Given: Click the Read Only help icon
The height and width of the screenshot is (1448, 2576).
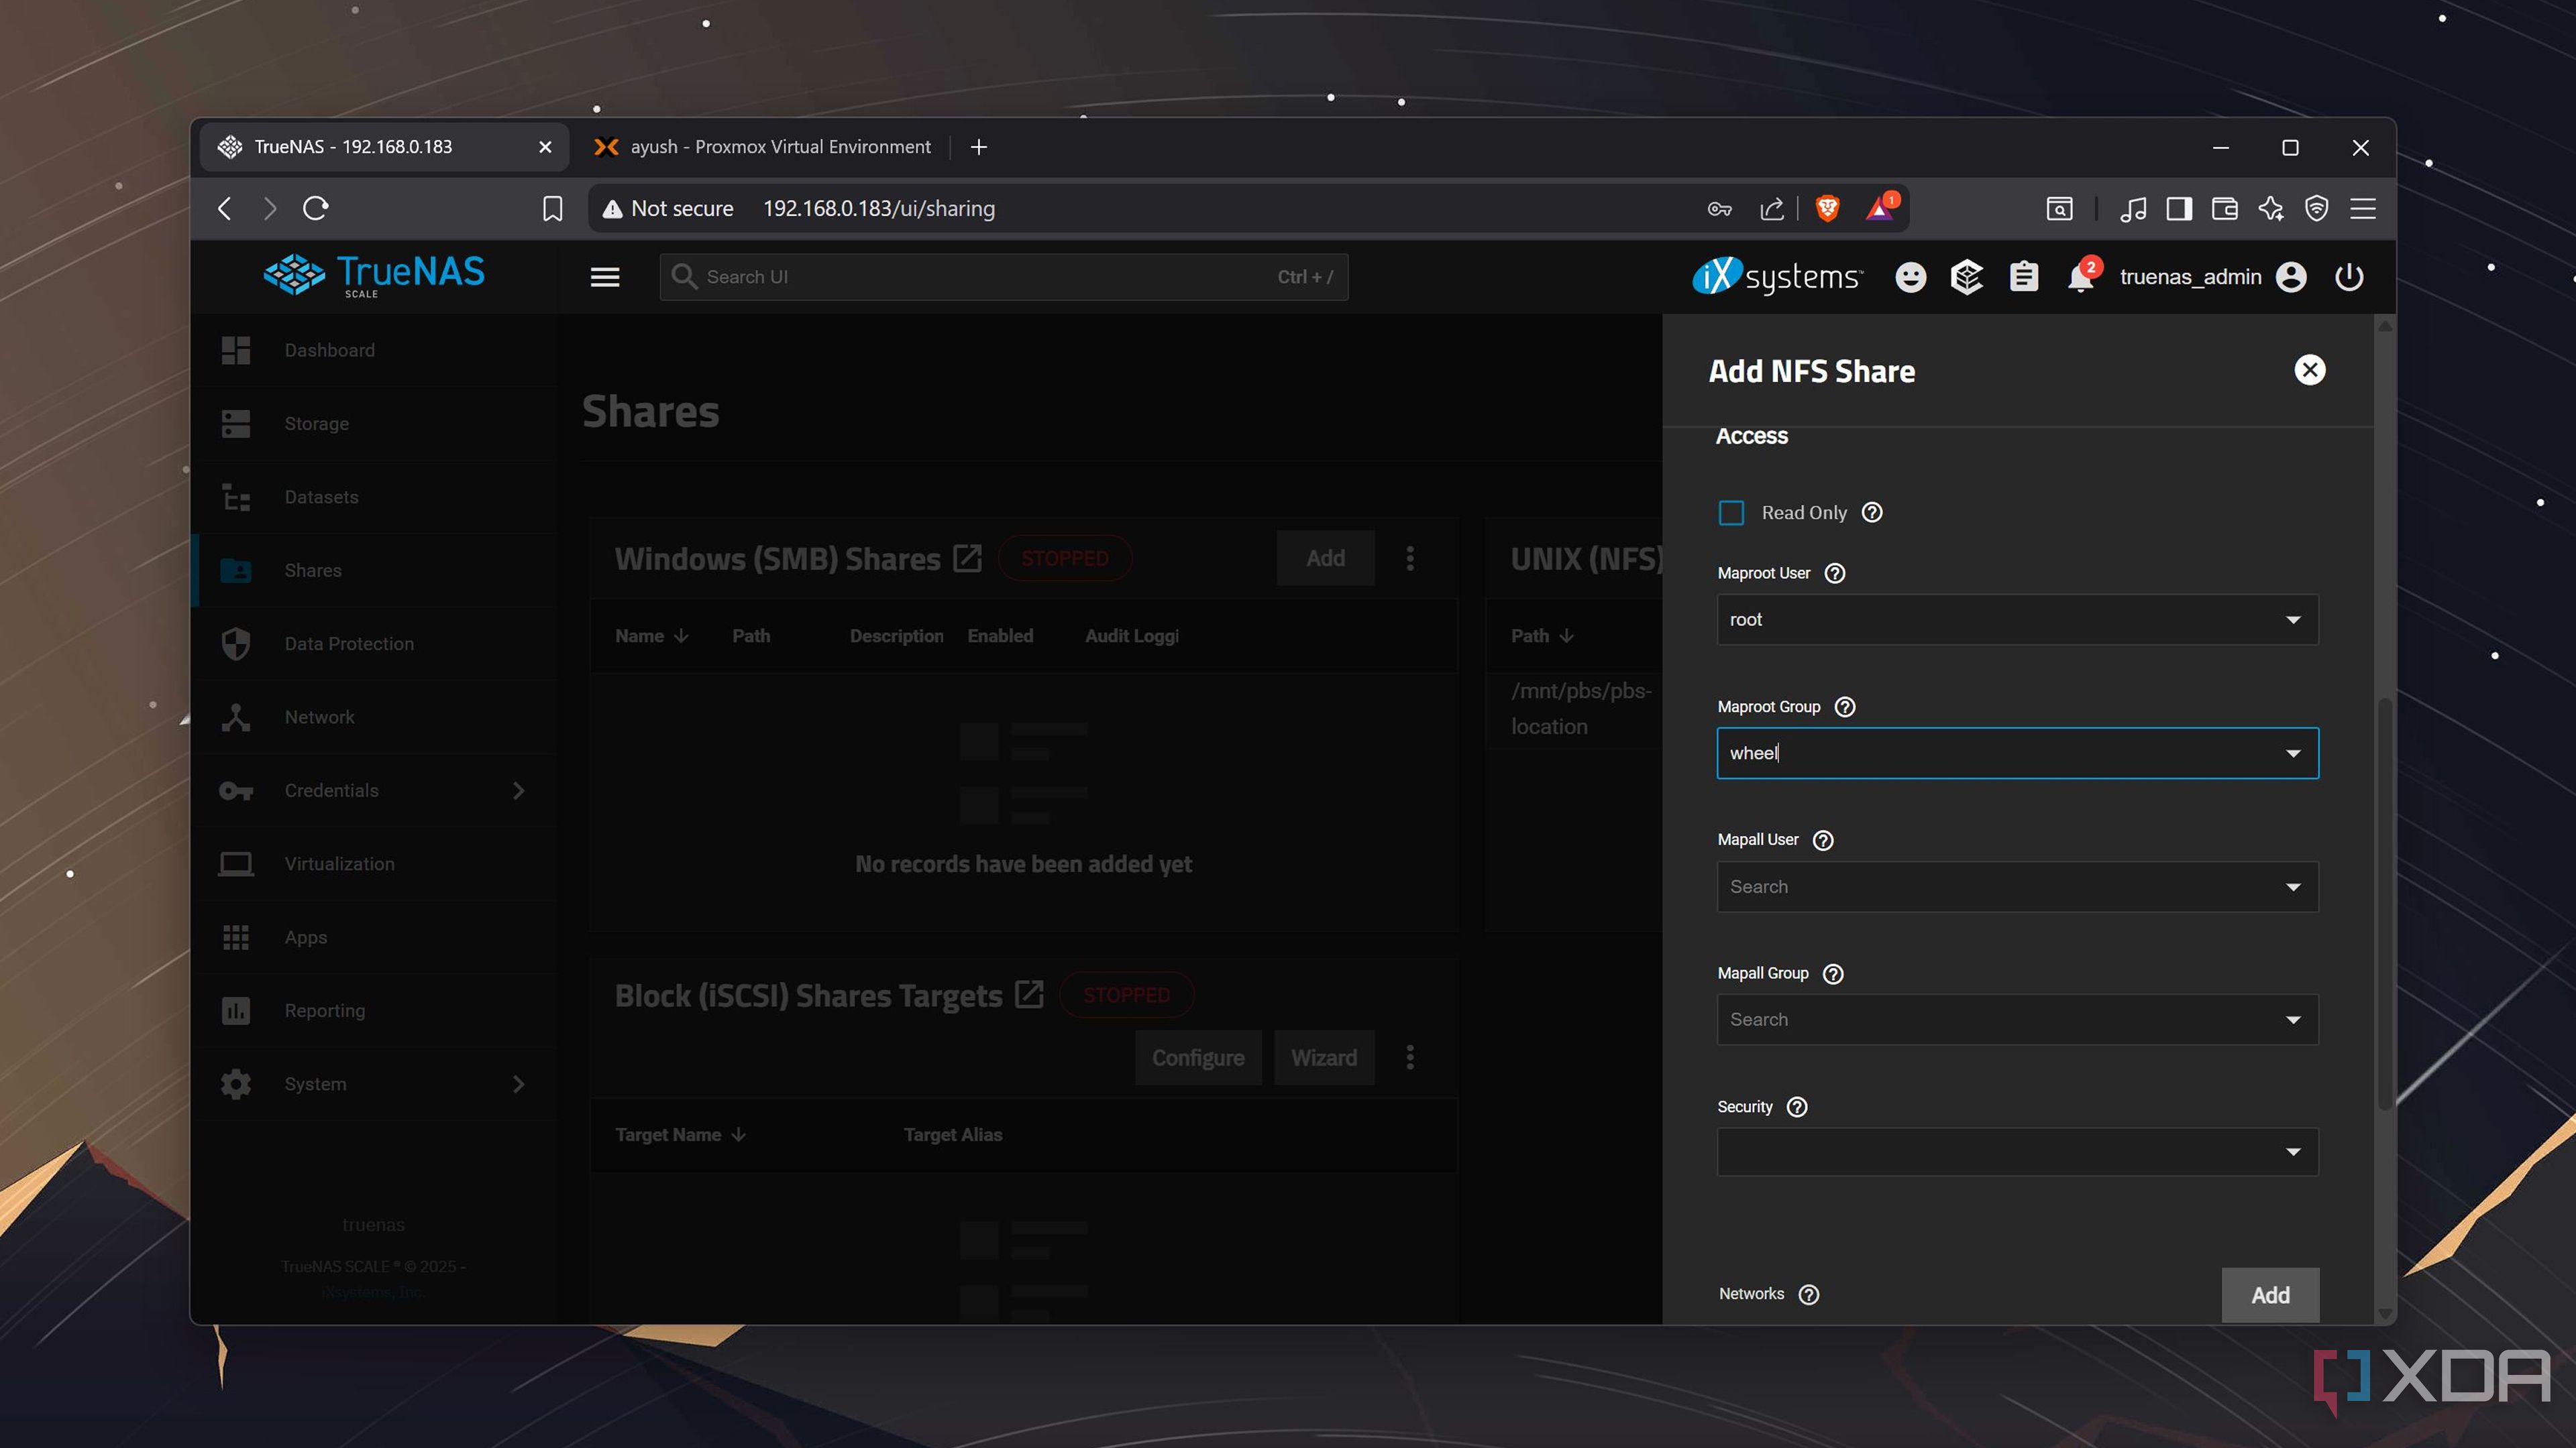Looking at the screenshot, I should (x=1872, y=513).
